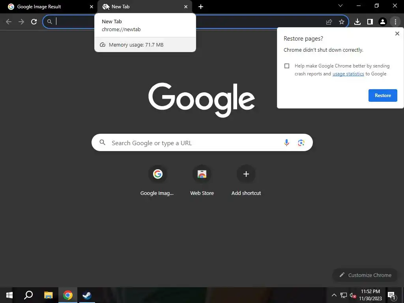Click the Search Google or type a URL box

202,142
